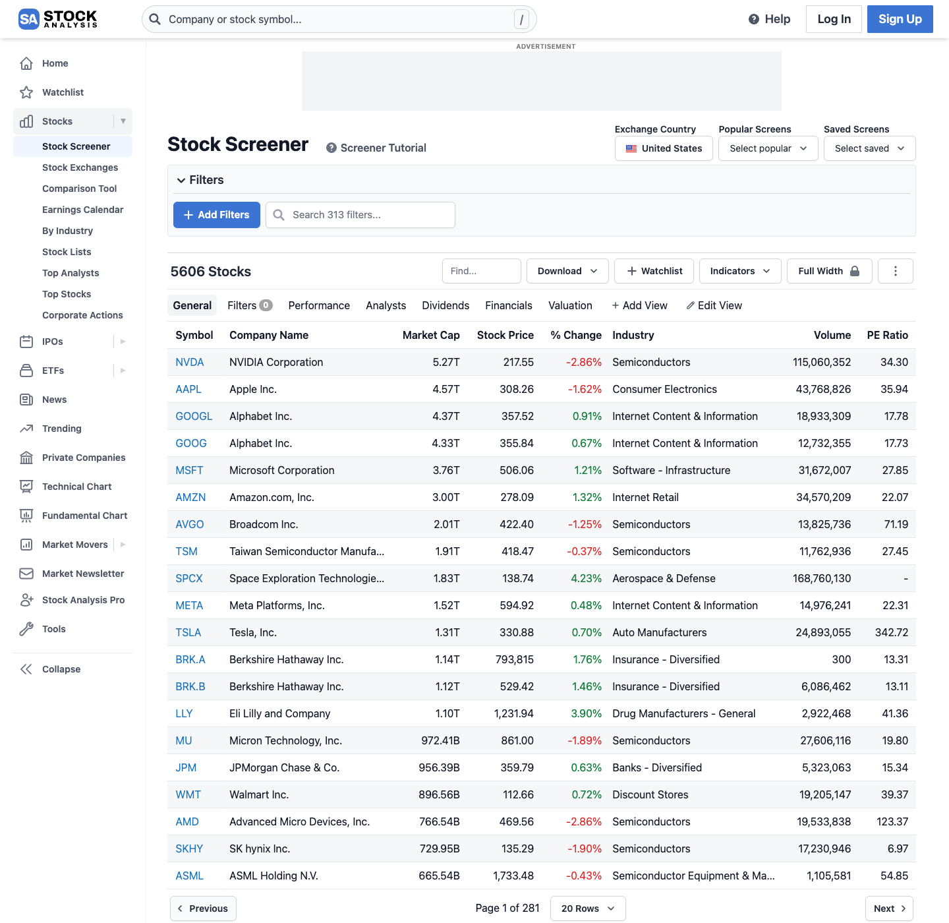This screenshot has height=923, width=949.
Task: Open the NVDA symbol link
Action: coord(190,362)
